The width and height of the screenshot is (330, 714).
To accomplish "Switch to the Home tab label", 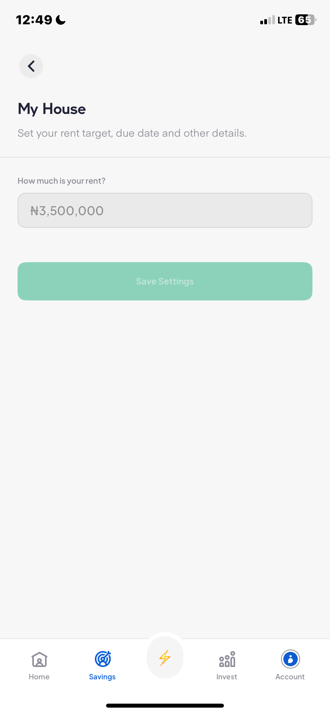I will coord(39,677).
